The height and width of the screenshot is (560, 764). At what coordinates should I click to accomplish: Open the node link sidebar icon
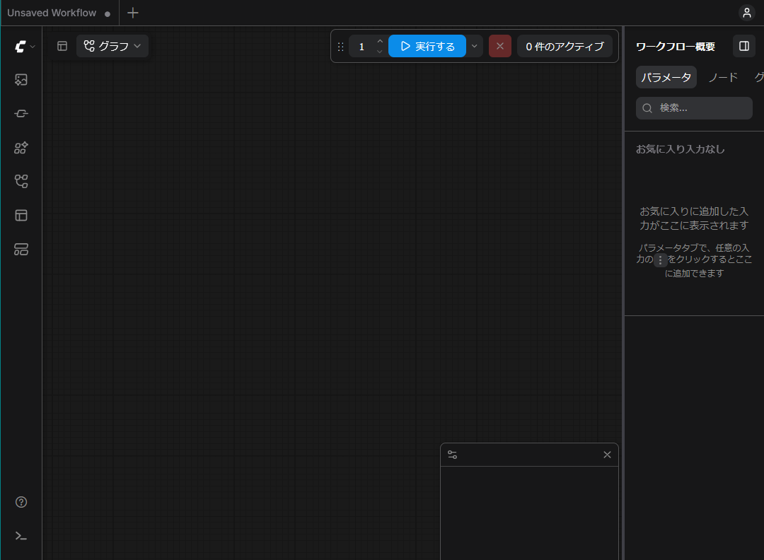(21, 113)
